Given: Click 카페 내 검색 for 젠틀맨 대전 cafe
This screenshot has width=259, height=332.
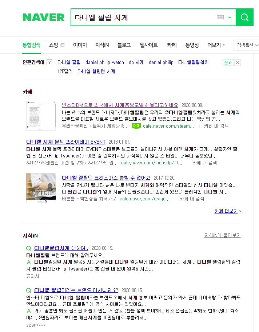Looking at the screenshot, I should [204, 163].
